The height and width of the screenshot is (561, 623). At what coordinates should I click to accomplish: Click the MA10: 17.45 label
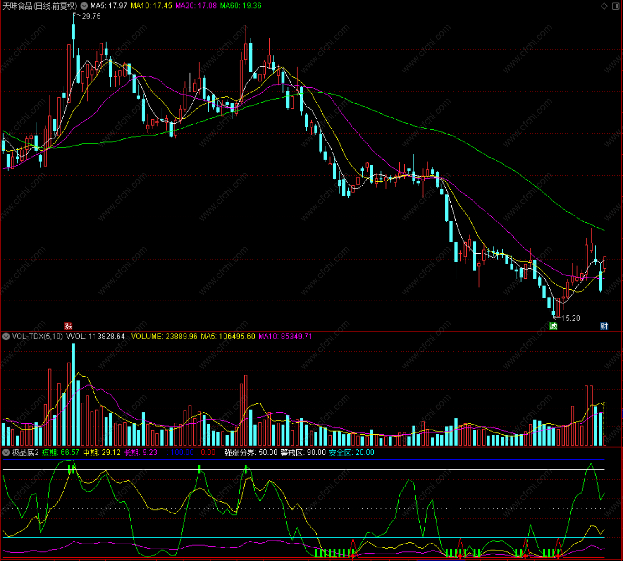(x=151, y=6)
